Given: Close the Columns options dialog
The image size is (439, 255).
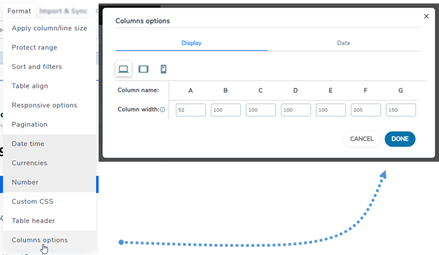Looking at the screenshot, I should (x=426, y=16).
